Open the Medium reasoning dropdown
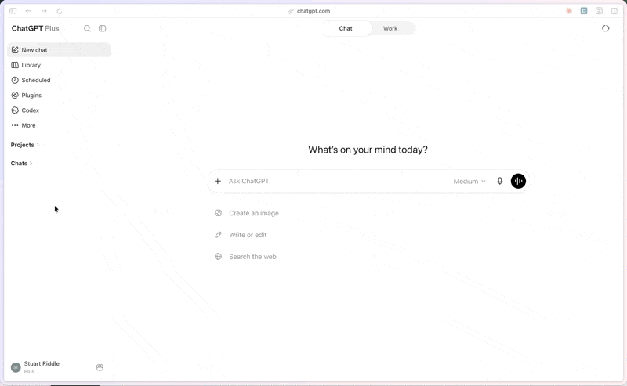The height and width of the screenshot is (386, 627). pyautogui.click(x=469, y=182)
